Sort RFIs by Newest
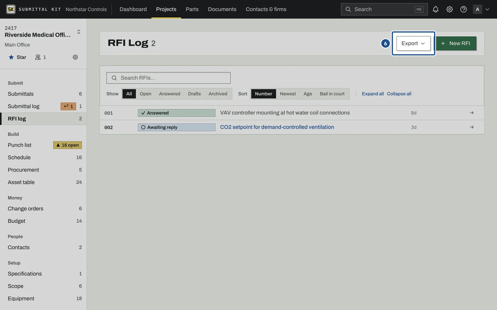The width and height of the screenshot is (497, 310). (x=288, y=94)
